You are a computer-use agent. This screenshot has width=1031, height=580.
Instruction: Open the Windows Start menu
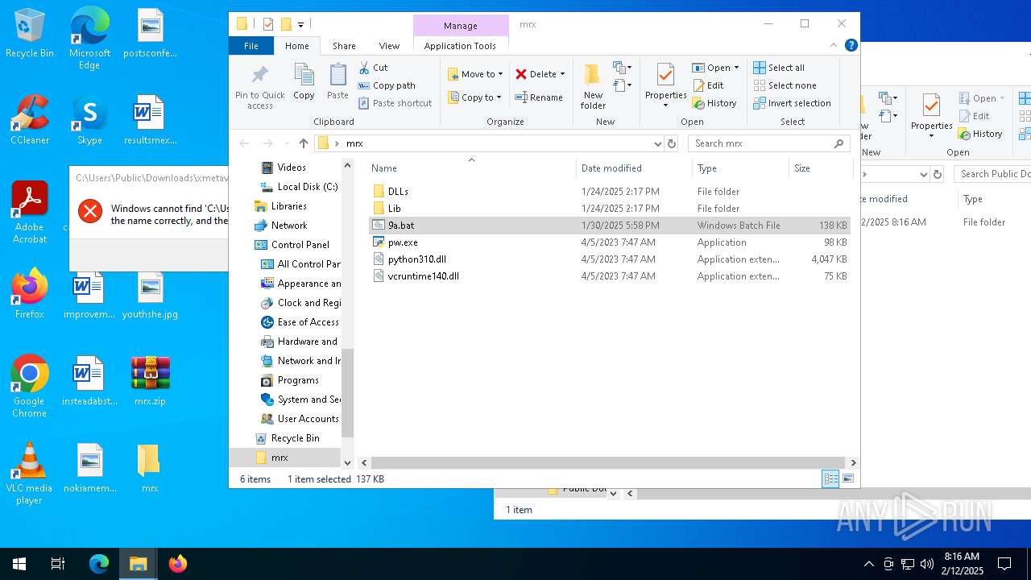tap(19, 564)
